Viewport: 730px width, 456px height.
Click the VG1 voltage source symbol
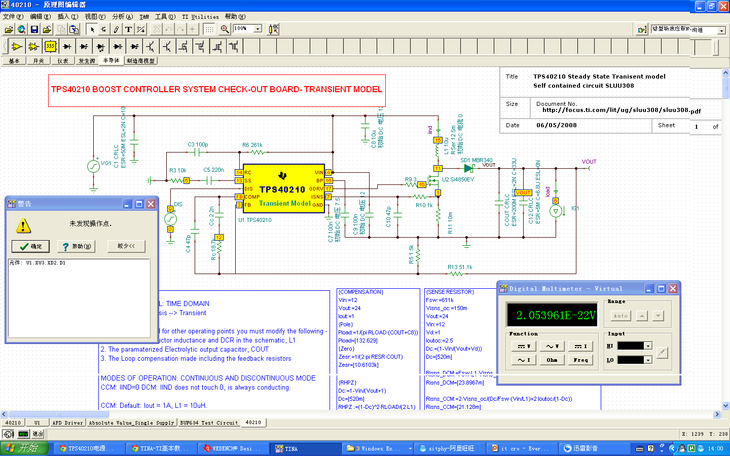click(93, 166)
